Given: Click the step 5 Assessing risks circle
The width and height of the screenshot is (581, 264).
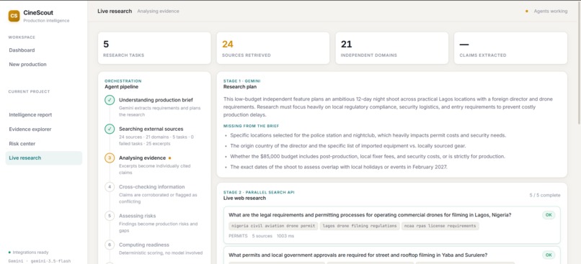Looking at the screenshot, I should (110, 216).
